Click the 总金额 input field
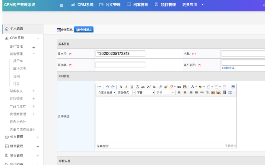 coord(120,65)
